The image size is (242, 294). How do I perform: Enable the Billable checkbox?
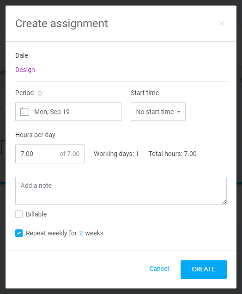click(19, 214)
